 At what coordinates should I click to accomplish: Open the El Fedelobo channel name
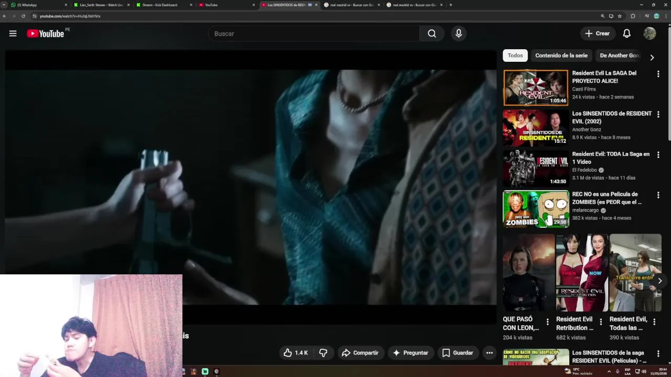pos(585,170)
